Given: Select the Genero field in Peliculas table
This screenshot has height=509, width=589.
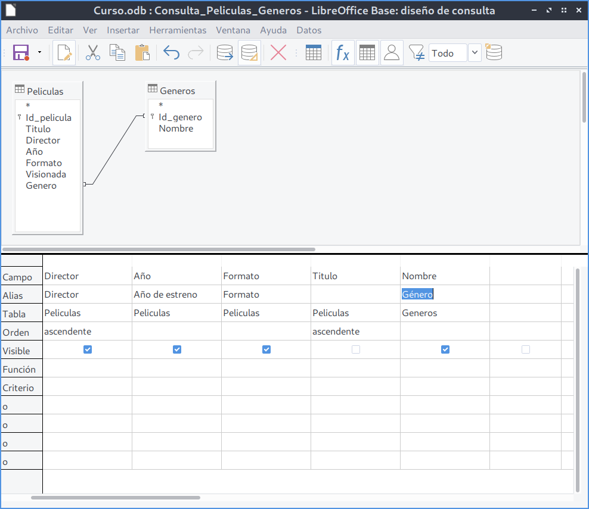Looking at the screenshot, I should tap(41, 186).
